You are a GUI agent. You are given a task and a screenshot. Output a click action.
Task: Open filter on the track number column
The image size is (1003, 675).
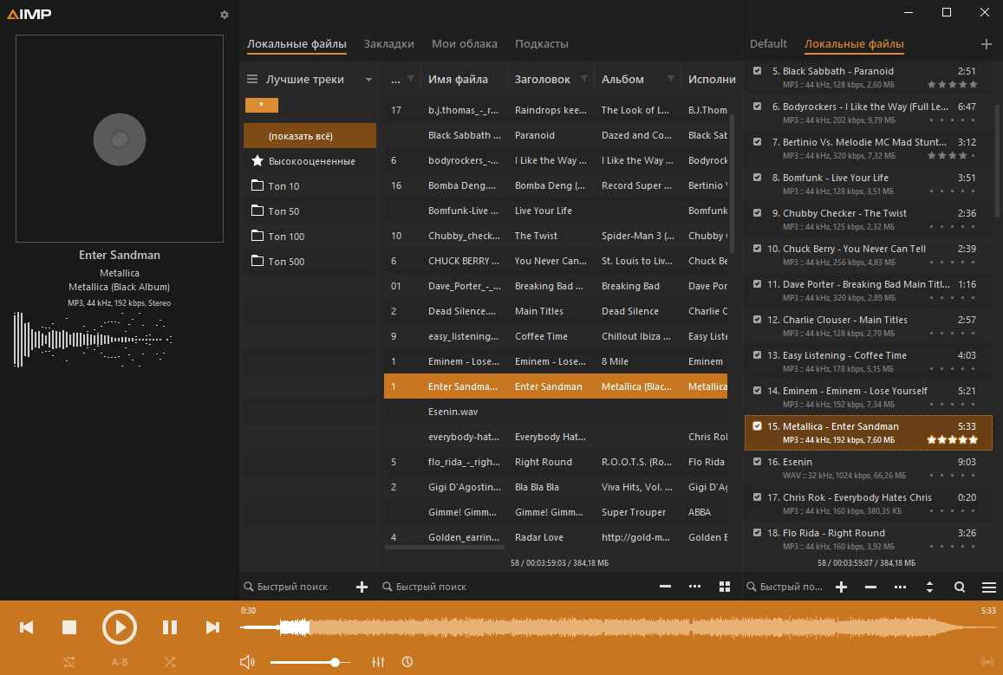(411, 79)
